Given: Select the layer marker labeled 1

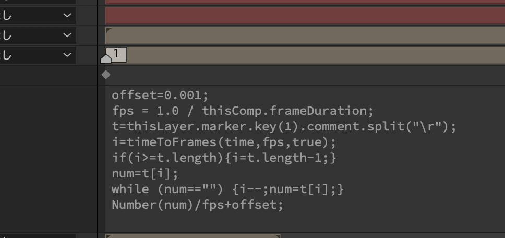Looking at the screenshot, I should (x=116, y=53).
